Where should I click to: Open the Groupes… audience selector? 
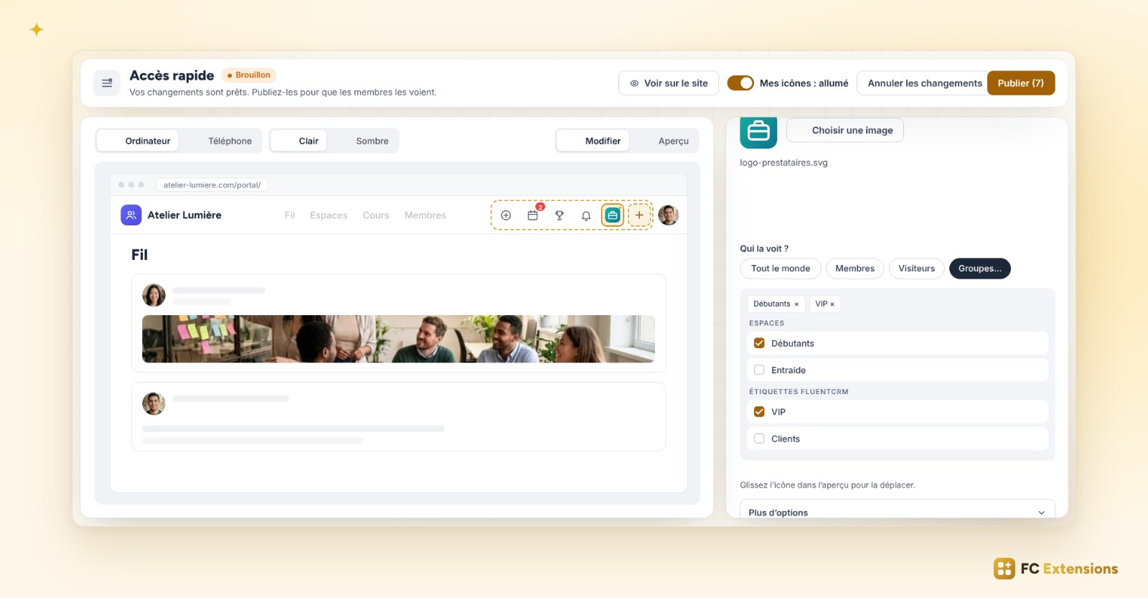(x=980, y=268)
